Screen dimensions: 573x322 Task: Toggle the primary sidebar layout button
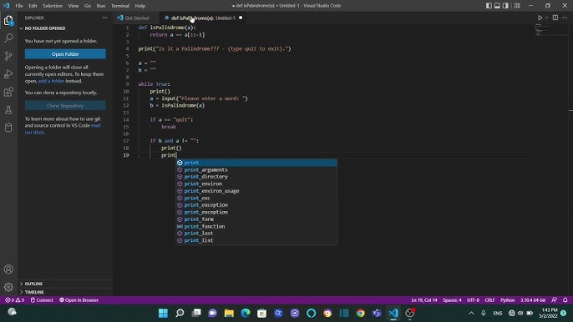(489, 6)
